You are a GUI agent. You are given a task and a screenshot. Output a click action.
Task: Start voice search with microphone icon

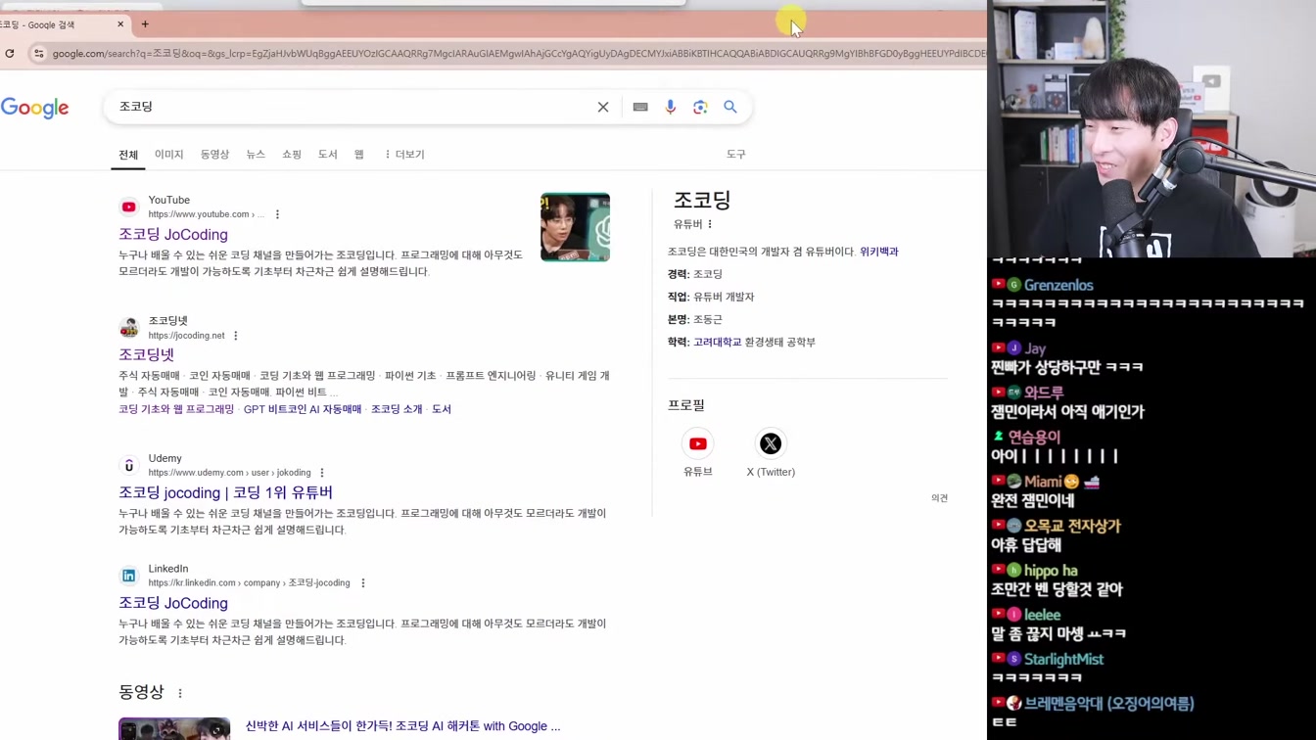coord(671,107)
